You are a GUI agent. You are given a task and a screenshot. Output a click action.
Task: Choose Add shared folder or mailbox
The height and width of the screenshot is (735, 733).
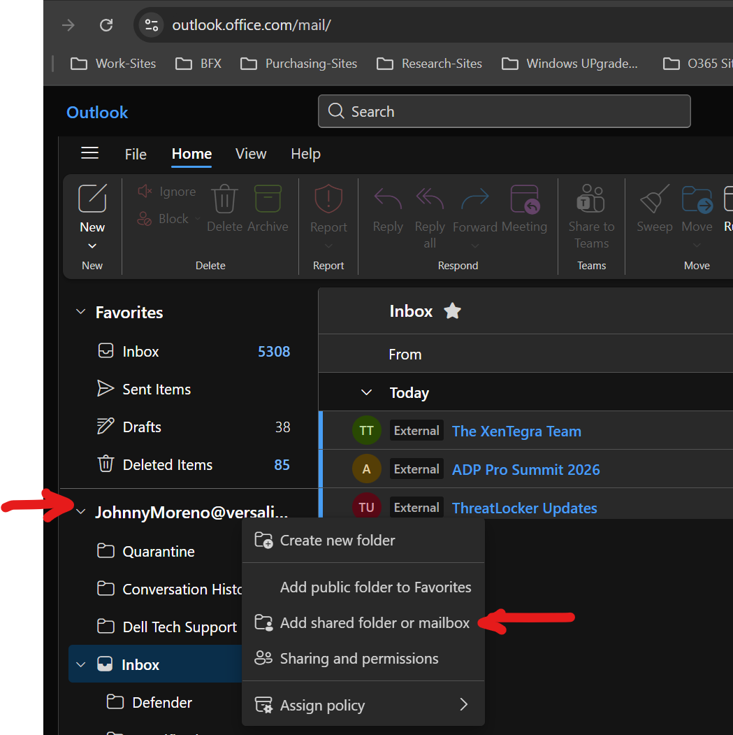(363, 623)
